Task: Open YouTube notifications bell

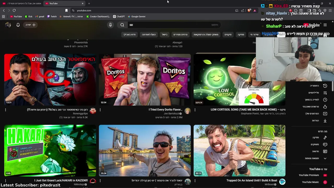Action: [x=18, y=25]
